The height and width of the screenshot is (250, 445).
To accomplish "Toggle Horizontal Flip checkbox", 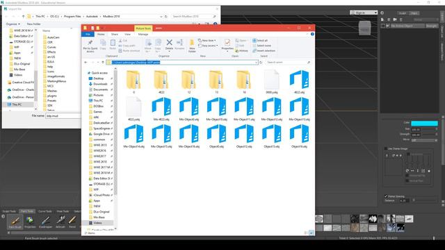I will coord(407,176).
